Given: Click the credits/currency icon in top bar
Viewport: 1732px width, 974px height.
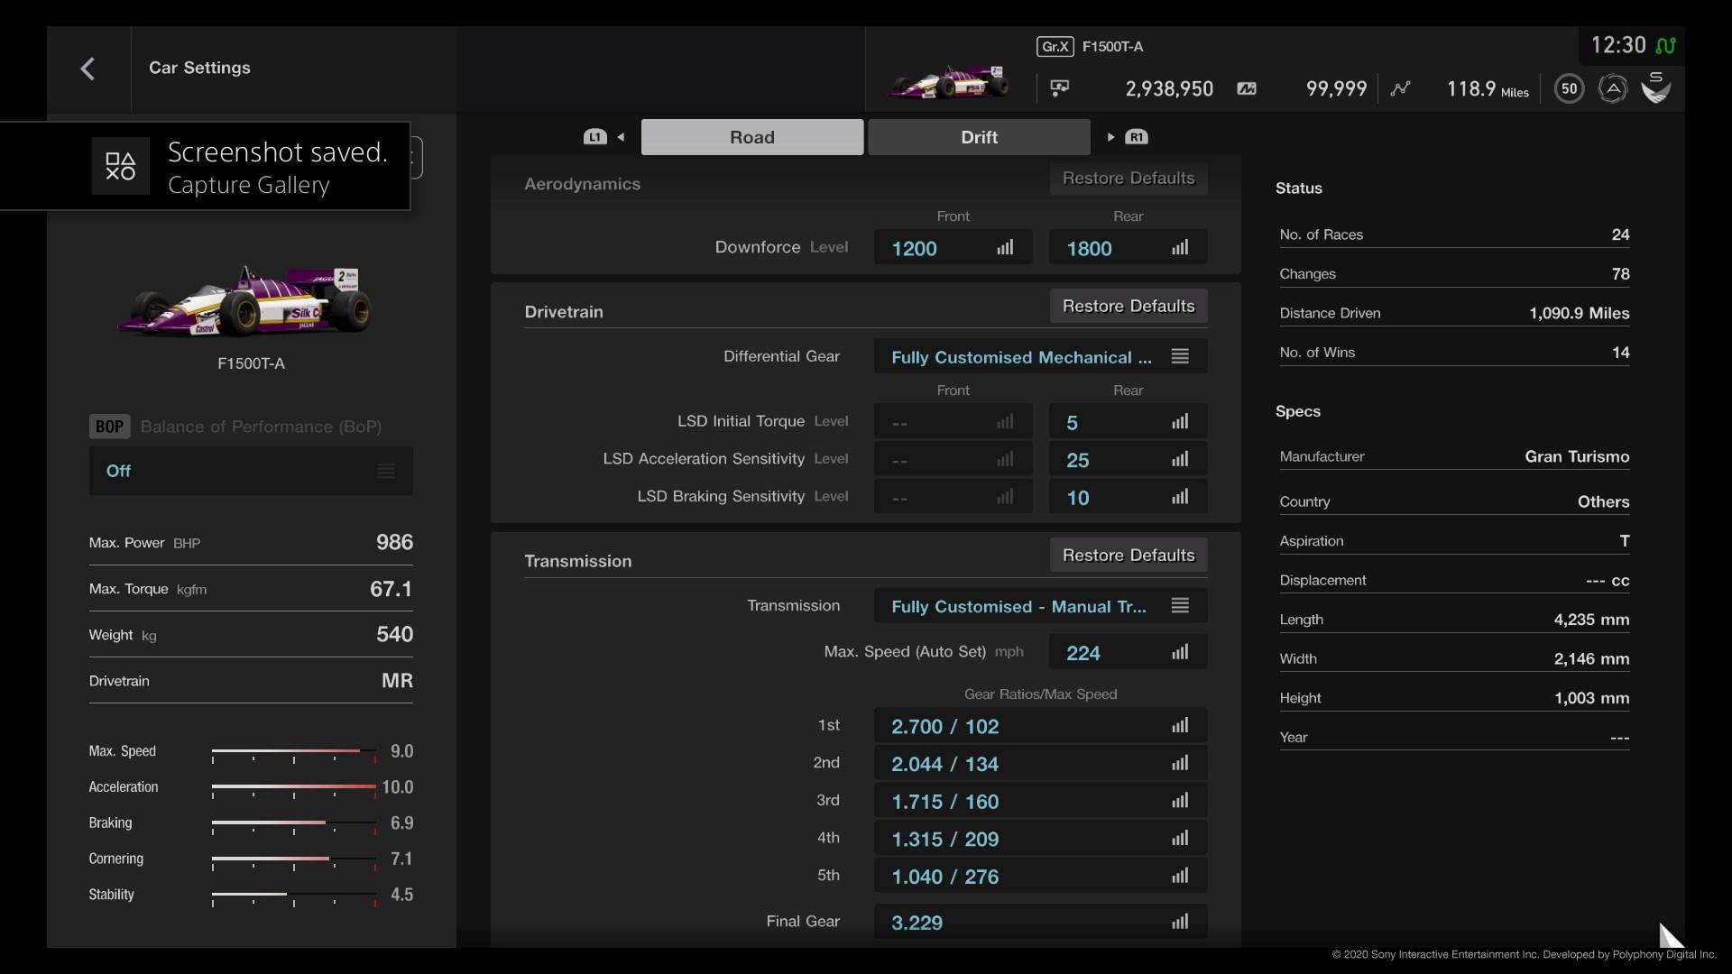Looking at the screenshot, I should click(1060, 88).
